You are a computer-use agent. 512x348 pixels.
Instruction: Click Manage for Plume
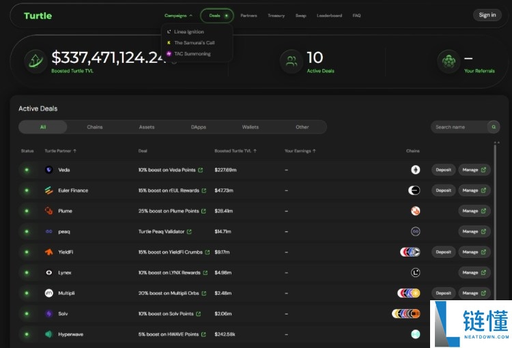pyautogui.click(x=474, y=211)
